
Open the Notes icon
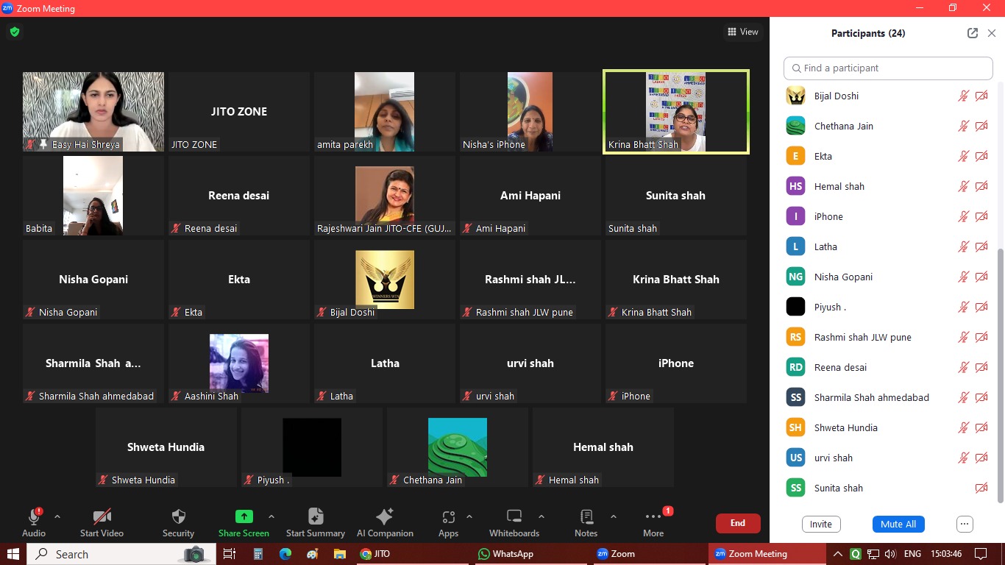pos(586,516)
